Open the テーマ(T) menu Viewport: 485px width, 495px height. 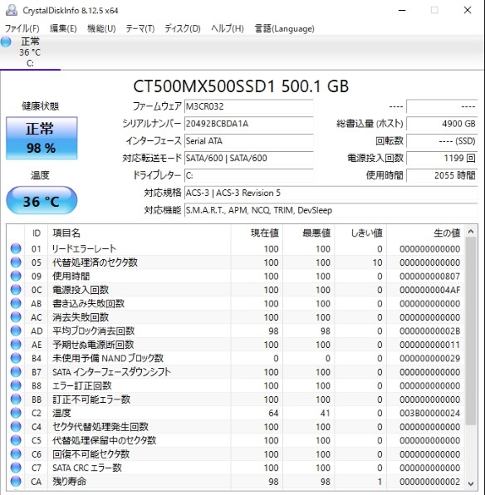(x=140, y=28)
